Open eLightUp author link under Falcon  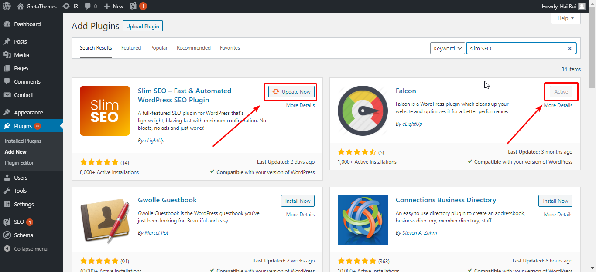412,124
